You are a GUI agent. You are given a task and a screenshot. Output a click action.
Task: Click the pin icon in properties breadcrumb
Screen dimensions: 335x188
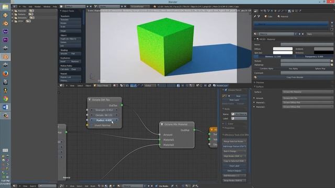(x=255, y=16)
